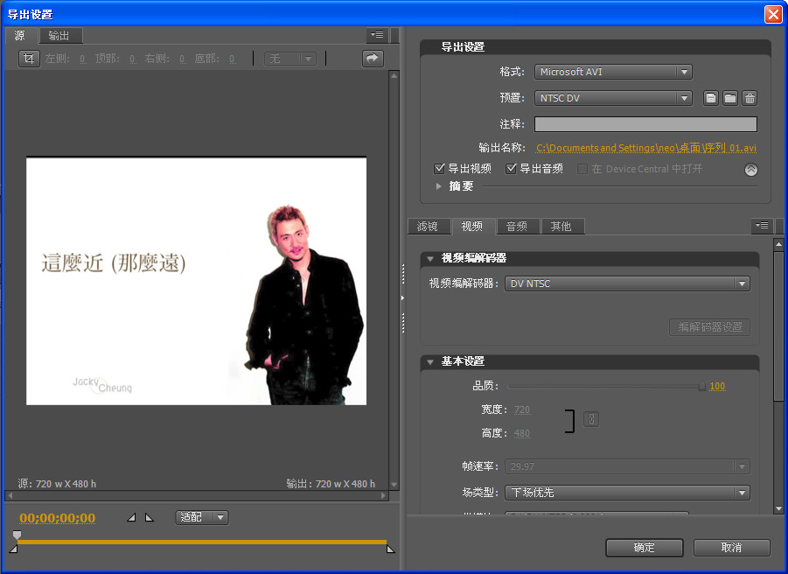This screenshot has height=574, width=788.
Task: Open the 预置 NTSC DV dropdown
Action: click(613, 98)
